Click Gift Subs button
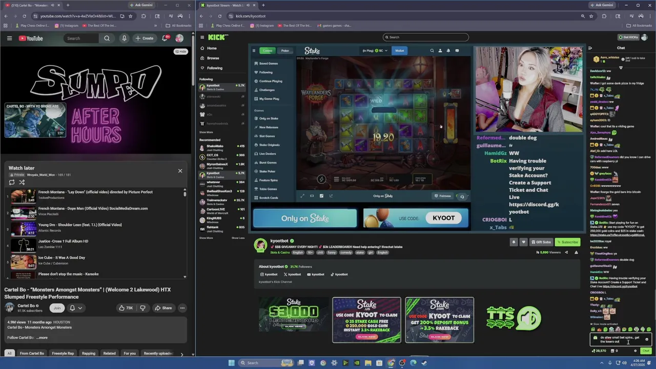The height and width of the screenshot is (369, 656). tap(541, 242)
